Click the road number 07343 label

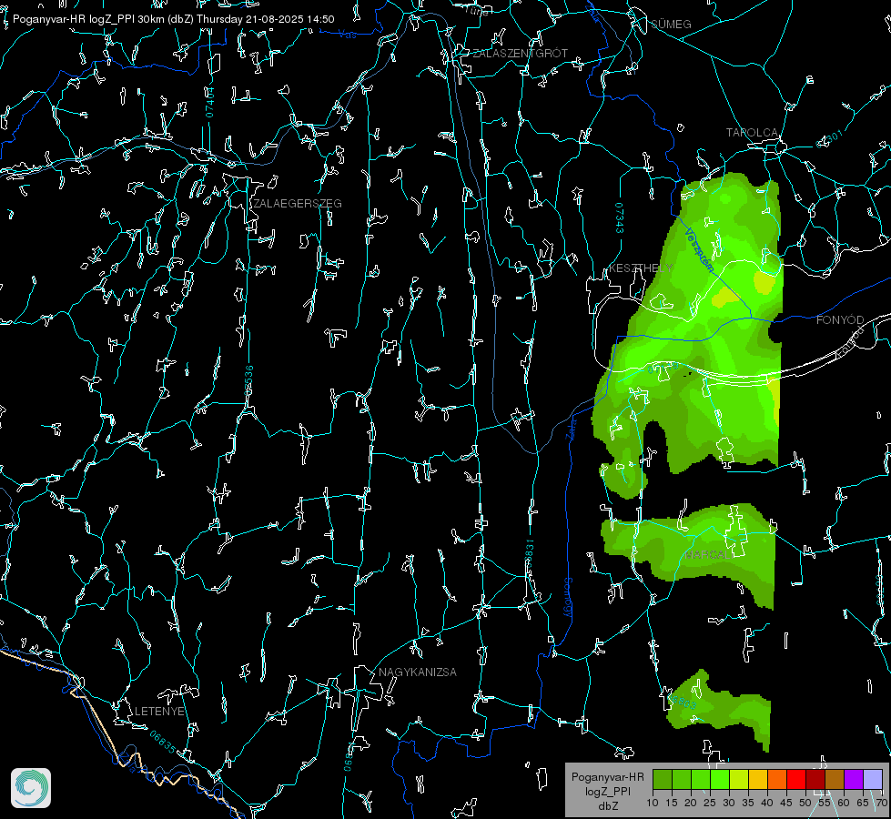click(620, 218)
